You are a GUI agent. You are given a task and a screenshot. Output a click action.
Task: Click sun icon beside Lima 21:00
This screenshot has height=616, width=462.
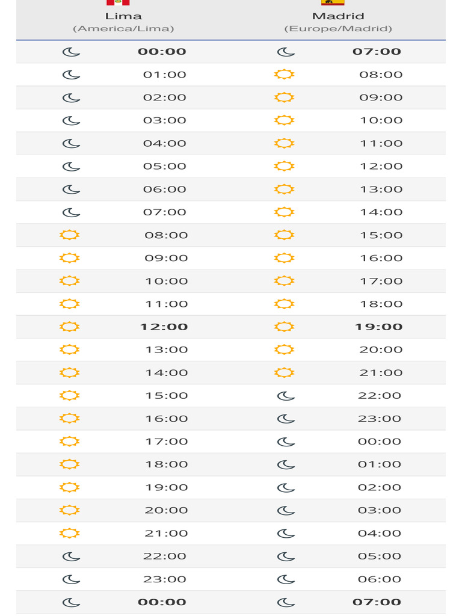pos(70,533)
